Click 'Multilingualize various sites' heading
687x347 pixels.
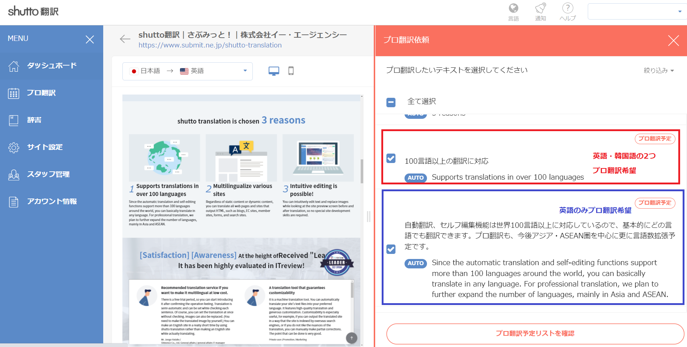click(x=243, y=190)
